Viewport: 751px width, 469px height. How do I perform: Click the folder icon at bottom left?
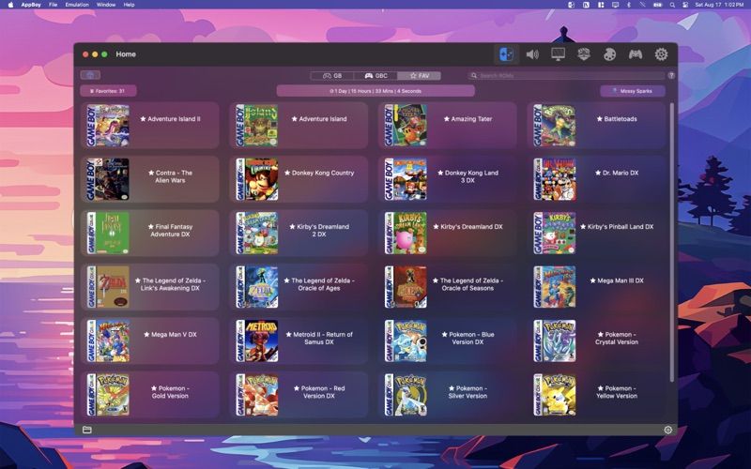coord(86,430)
